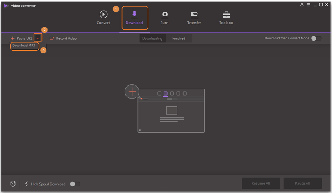Open the user account icon
Screen dimensions: 332x193
[302, 5]
